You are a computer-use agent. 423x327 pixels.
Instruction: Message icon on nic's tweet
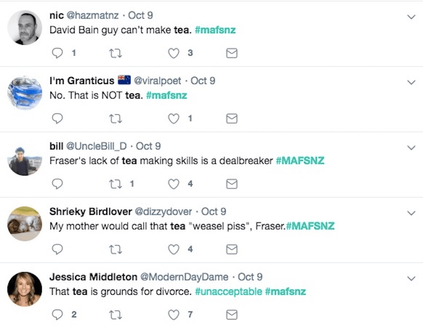pos(231,53)
